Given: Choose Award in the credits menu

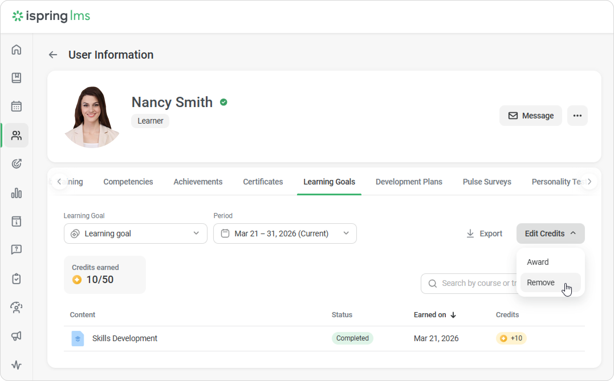Looking at the screenshot, I should click(x=538, y=262).
